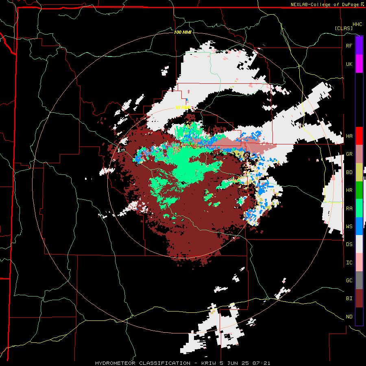The height and width of the screenshot is (366, 366).
Task: Click the BI legend label
Action: [x=349, y=298]
